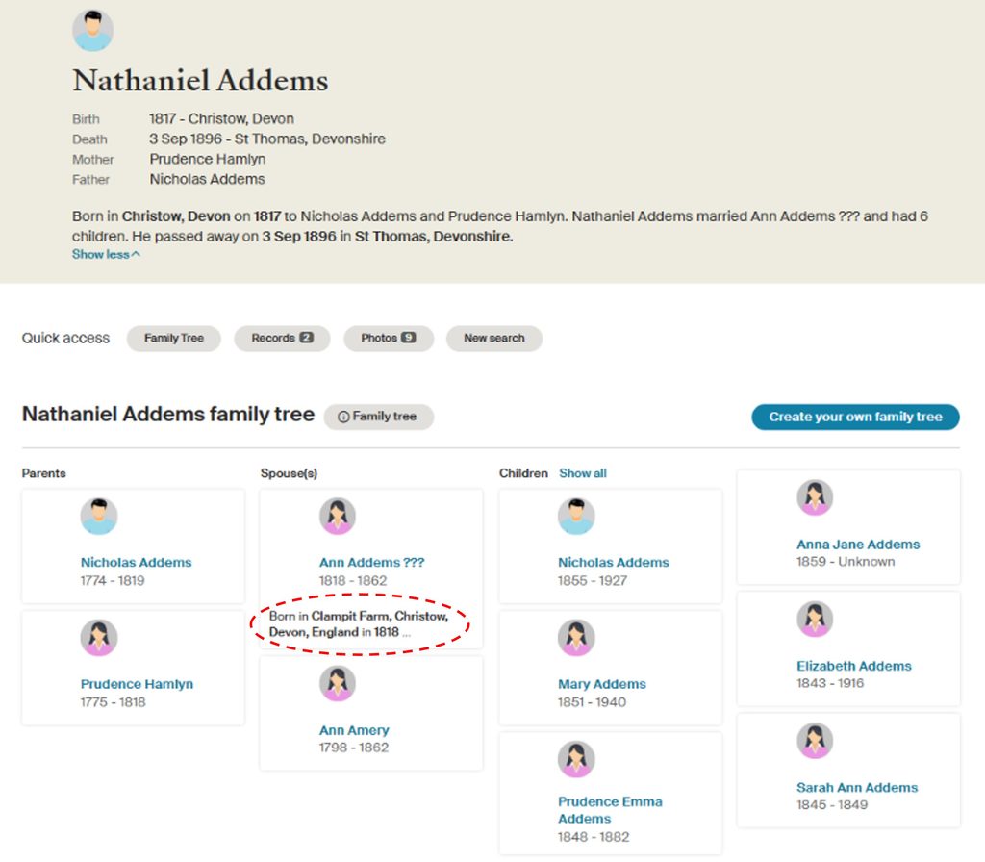The width and height of the screenshot is (985, 862).
Task: Open Family Tree quick access button
Action: point(174,338)
